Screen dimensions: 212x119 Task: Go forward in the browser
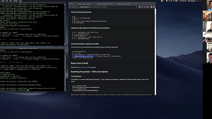tap(73, 7)
